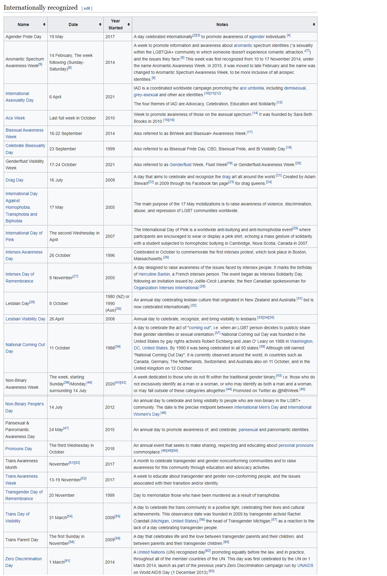The image size is (387, 576).
Task: Open citation [29] after Lesbian Day
Action: [32, 302]
